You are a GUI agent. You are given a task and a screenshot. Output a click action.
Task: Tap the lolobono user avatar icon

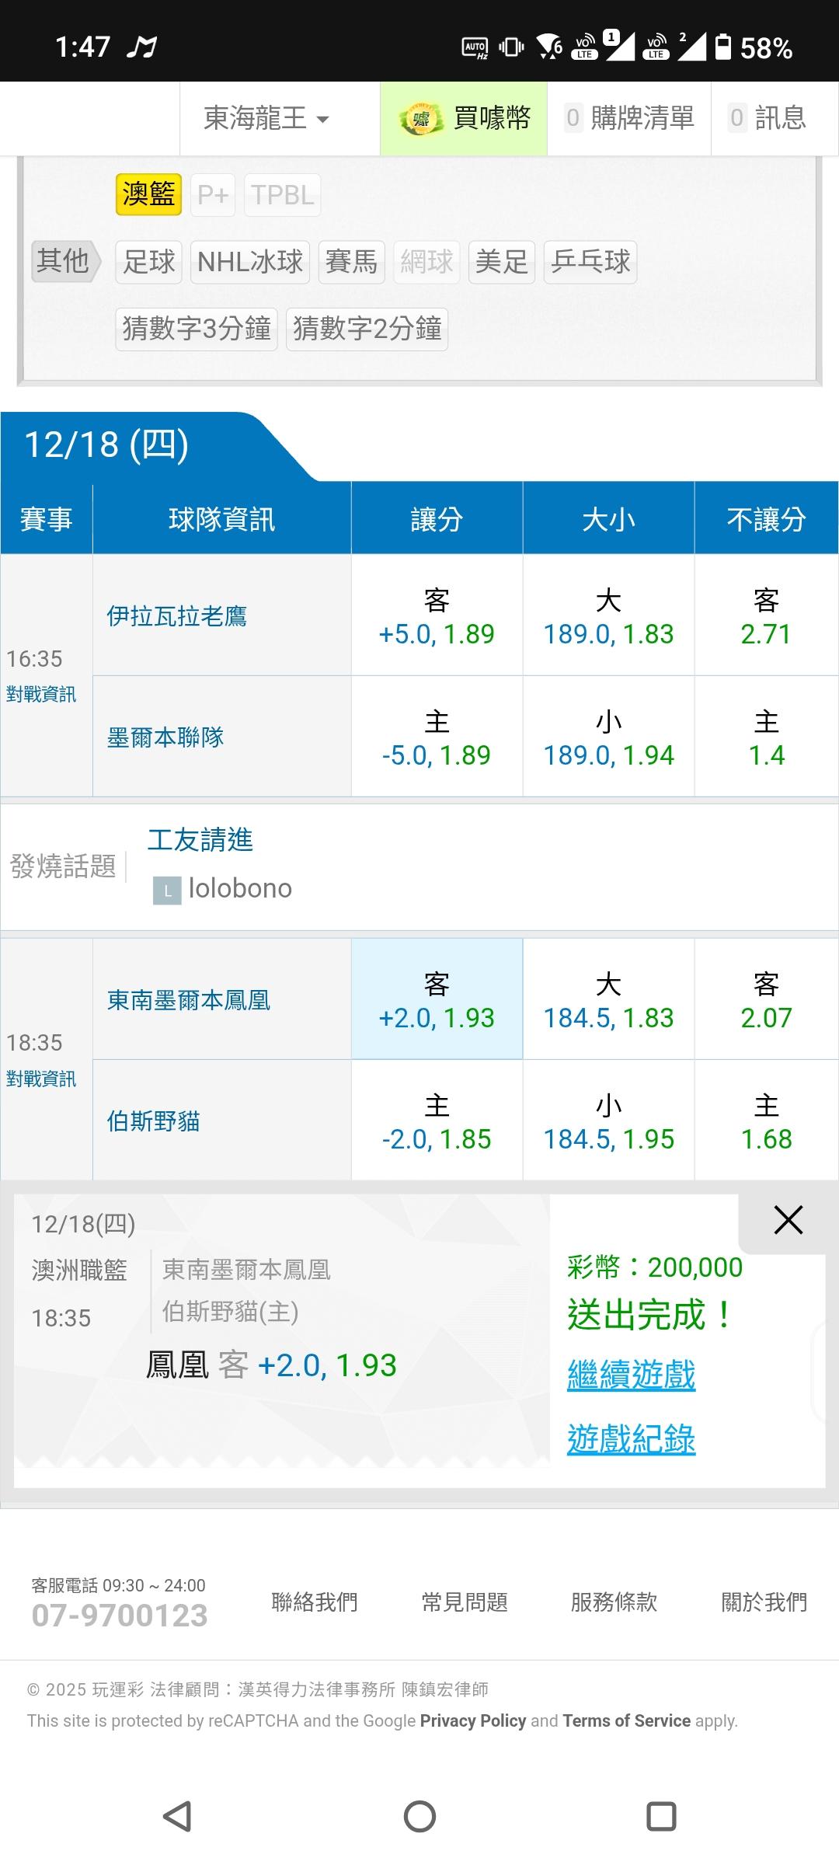click(x=167, y=891)
